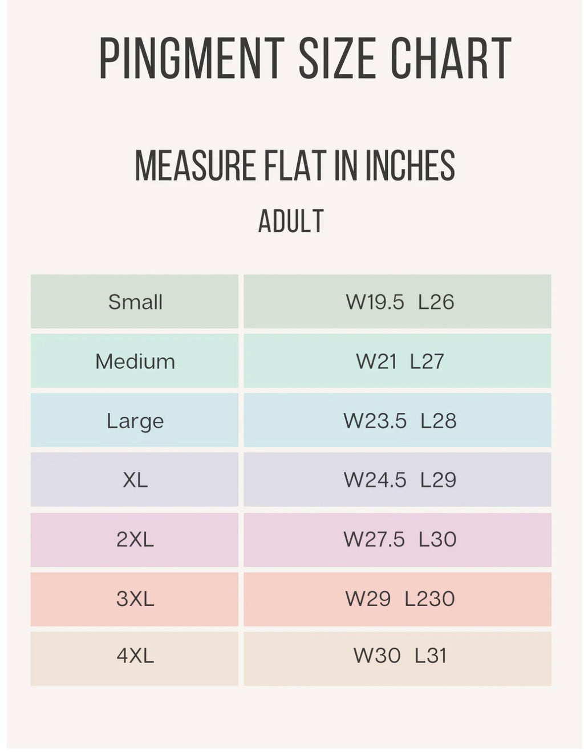Select the 2XL size label cell
The image size is (584, 752).
135,539
